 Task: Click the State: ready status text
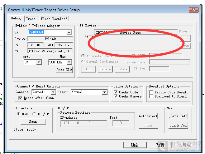25,130
